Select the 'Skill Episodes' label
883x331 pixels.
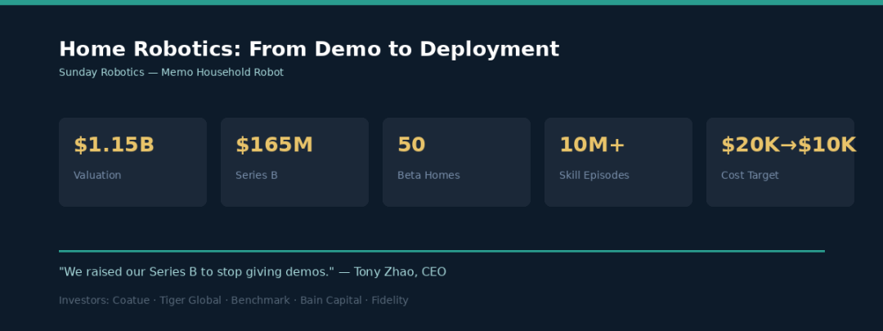click(594, 175)
